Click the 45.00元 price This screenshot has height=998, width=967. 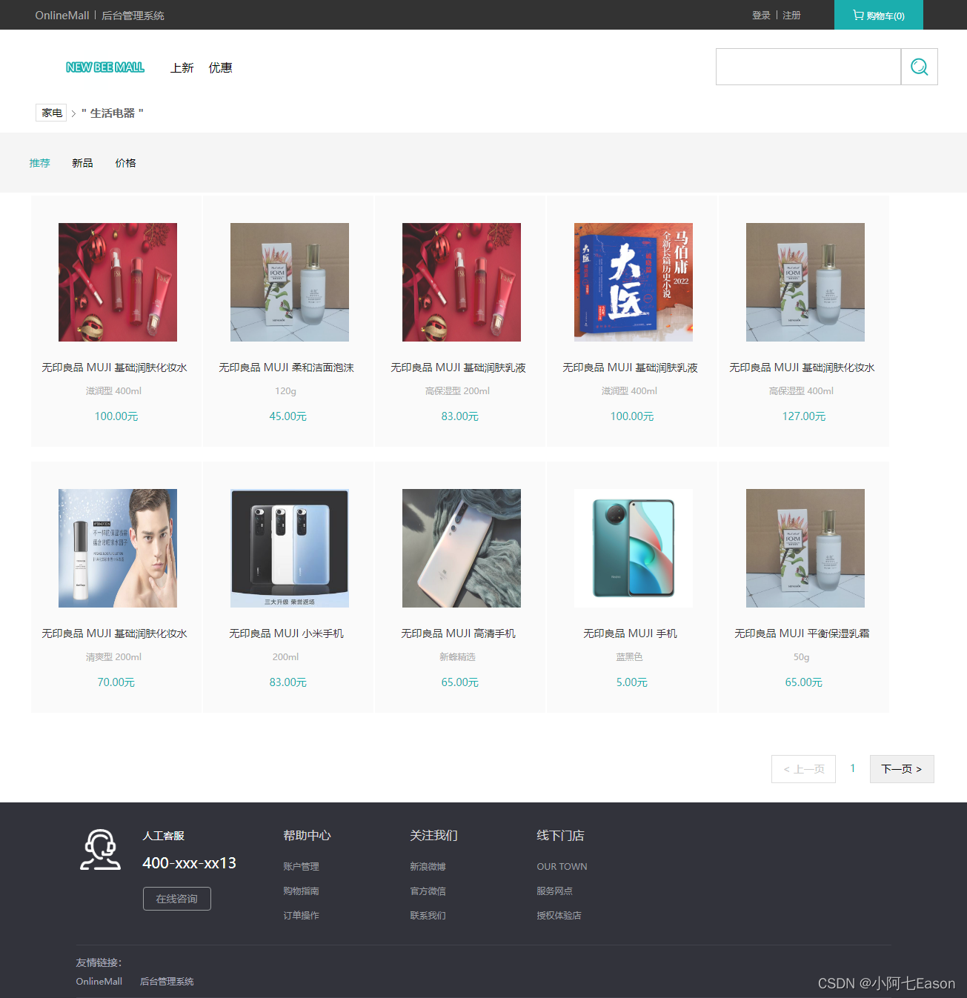[288, 416]
